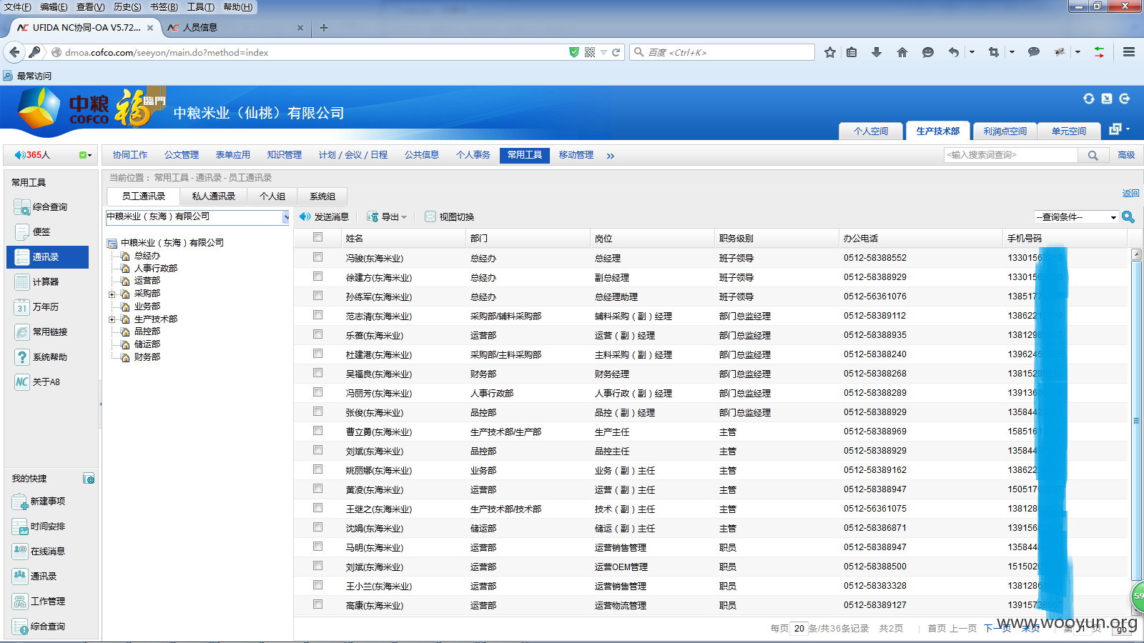
Task: Open the company selector dropdown 中粮米业（东海）
Action: tap(198, 216)
